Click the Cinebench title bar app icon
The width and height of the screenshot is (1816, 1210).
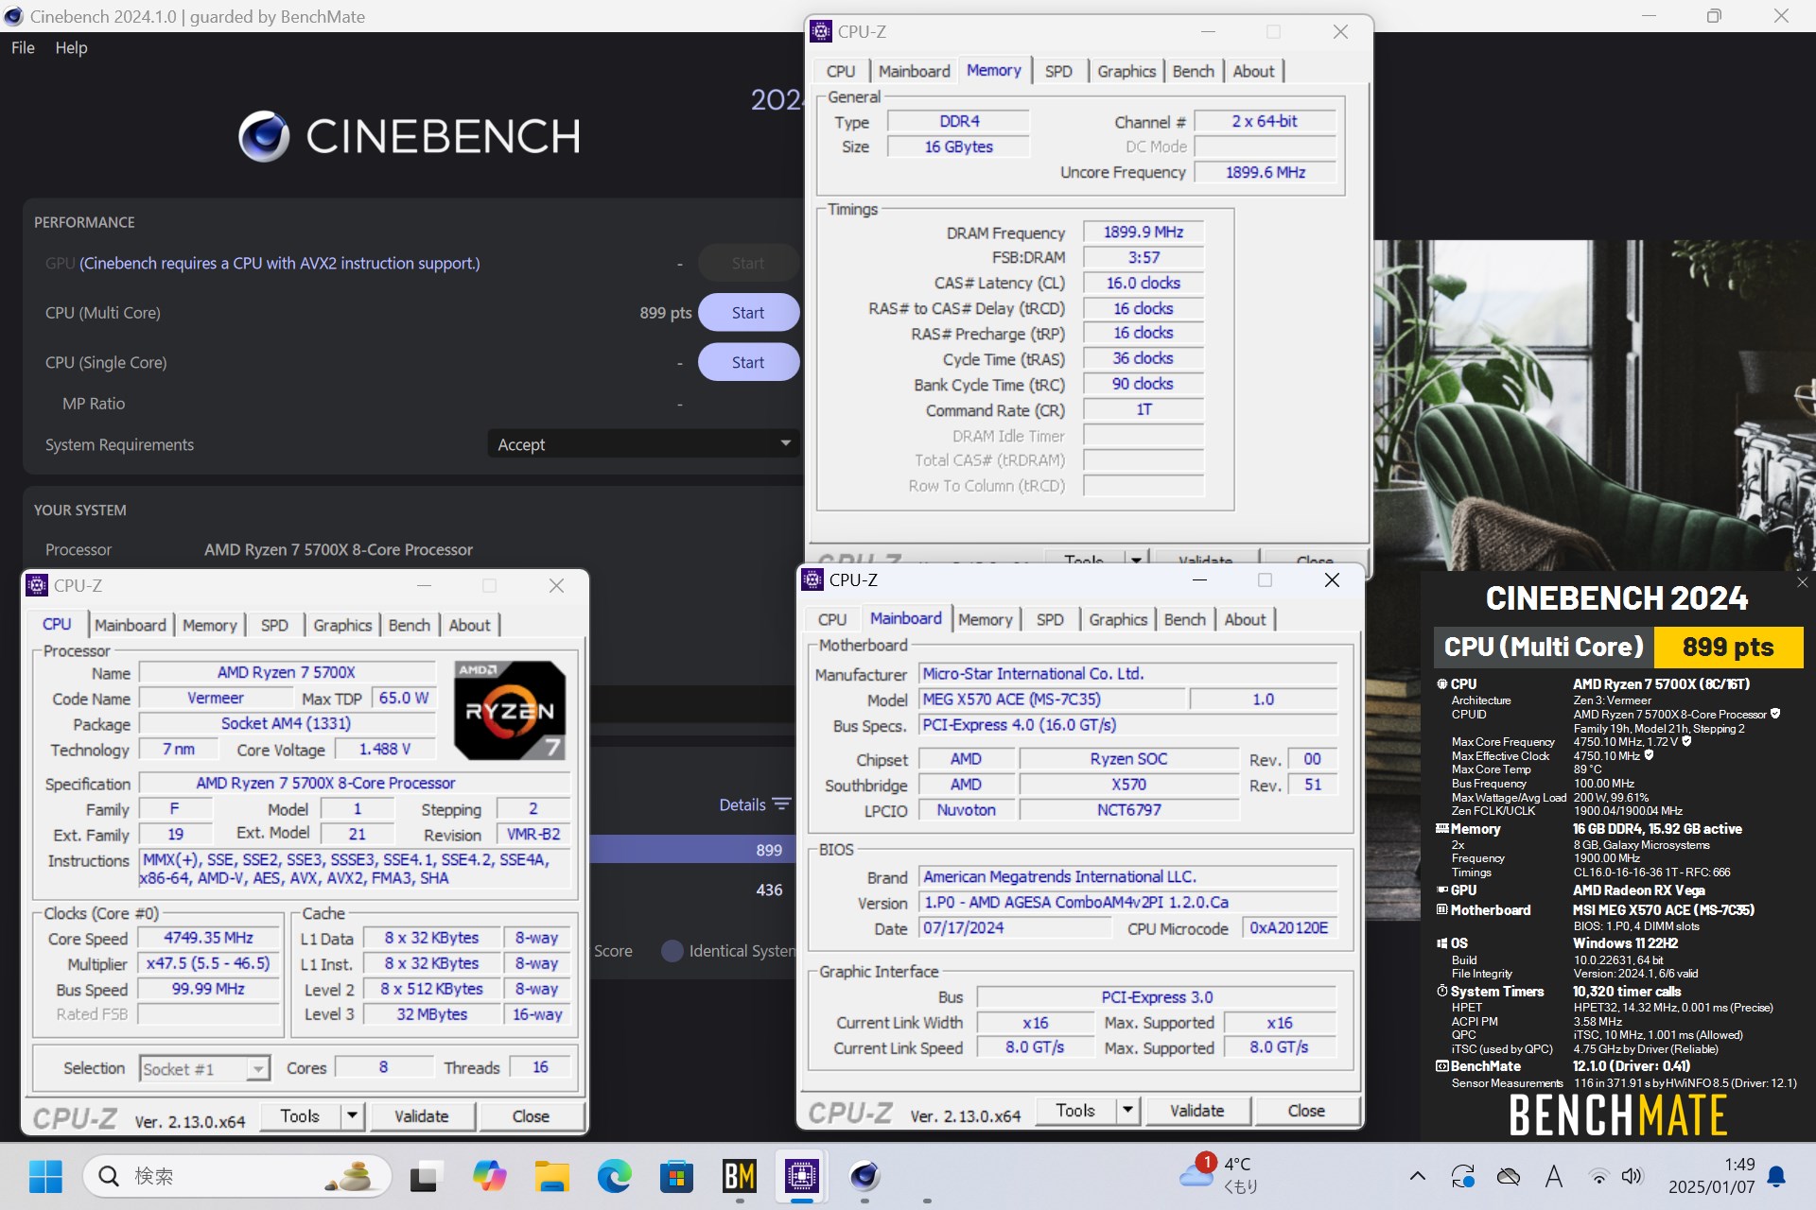point(13,16)
